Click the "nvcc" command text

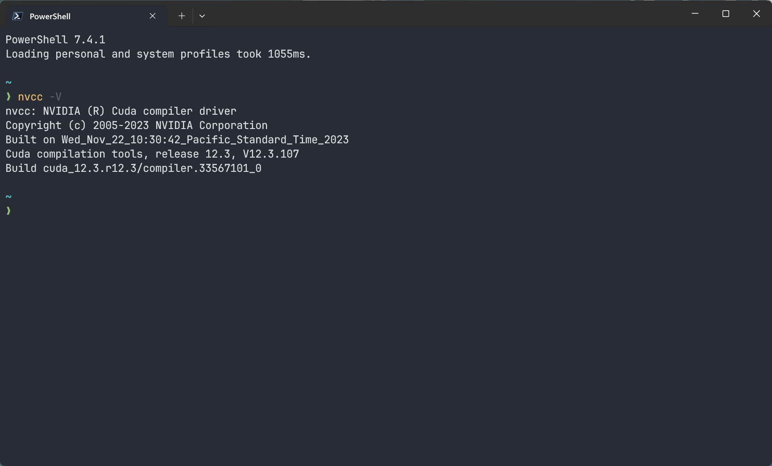click(x=30, y=97)
